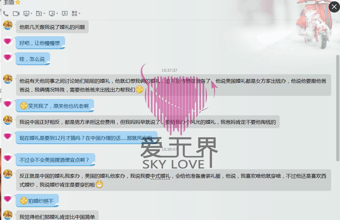Click the pink heart avatar beside 好吧，让他慢慢想

tap(8, 41)
